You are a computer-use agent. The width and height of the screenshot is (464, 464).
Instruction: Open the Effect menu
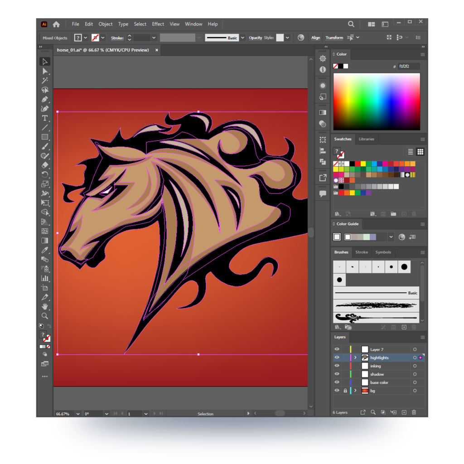coord(158,24)
